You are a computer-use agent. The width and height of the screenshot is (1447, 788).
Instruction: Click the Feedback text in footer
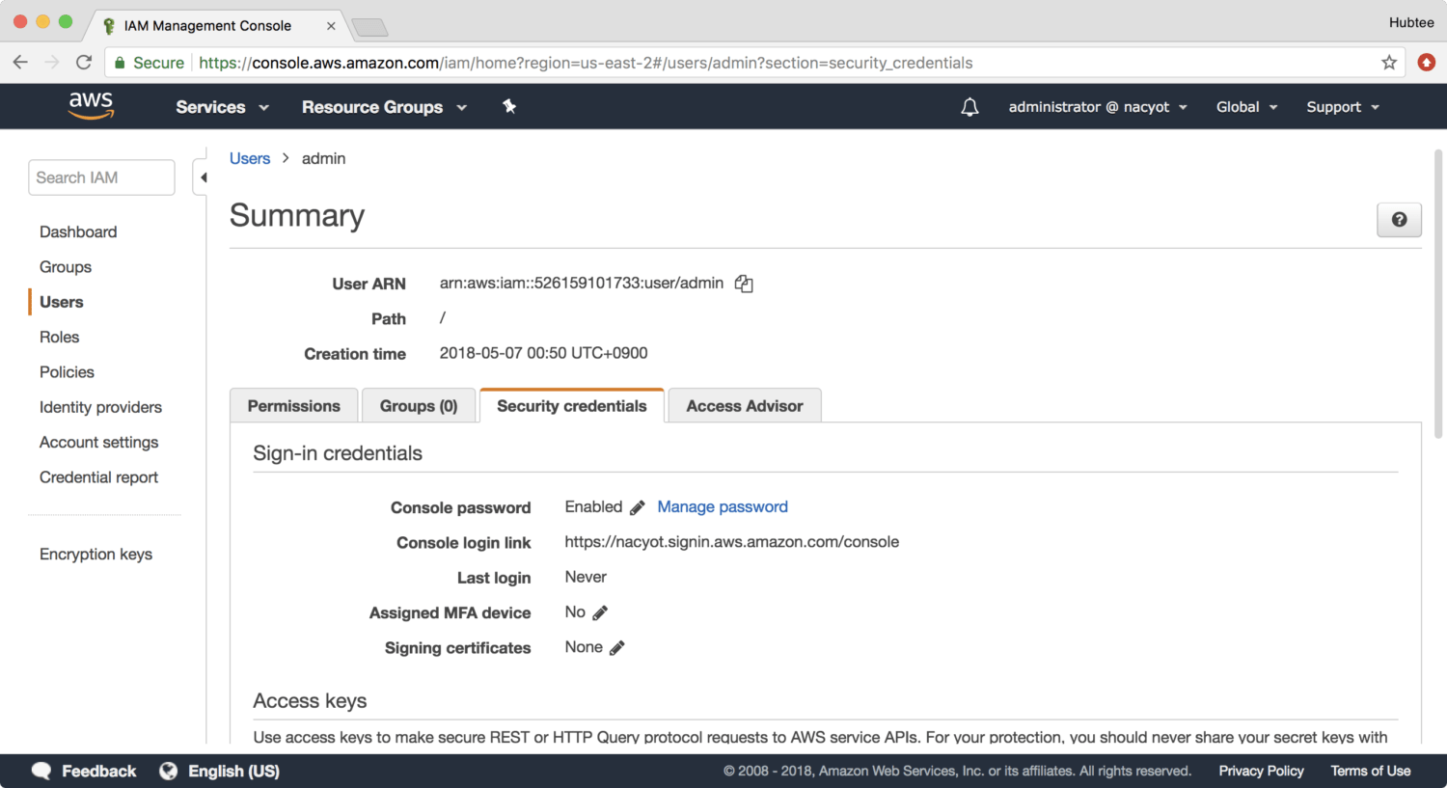coord(99,771)
